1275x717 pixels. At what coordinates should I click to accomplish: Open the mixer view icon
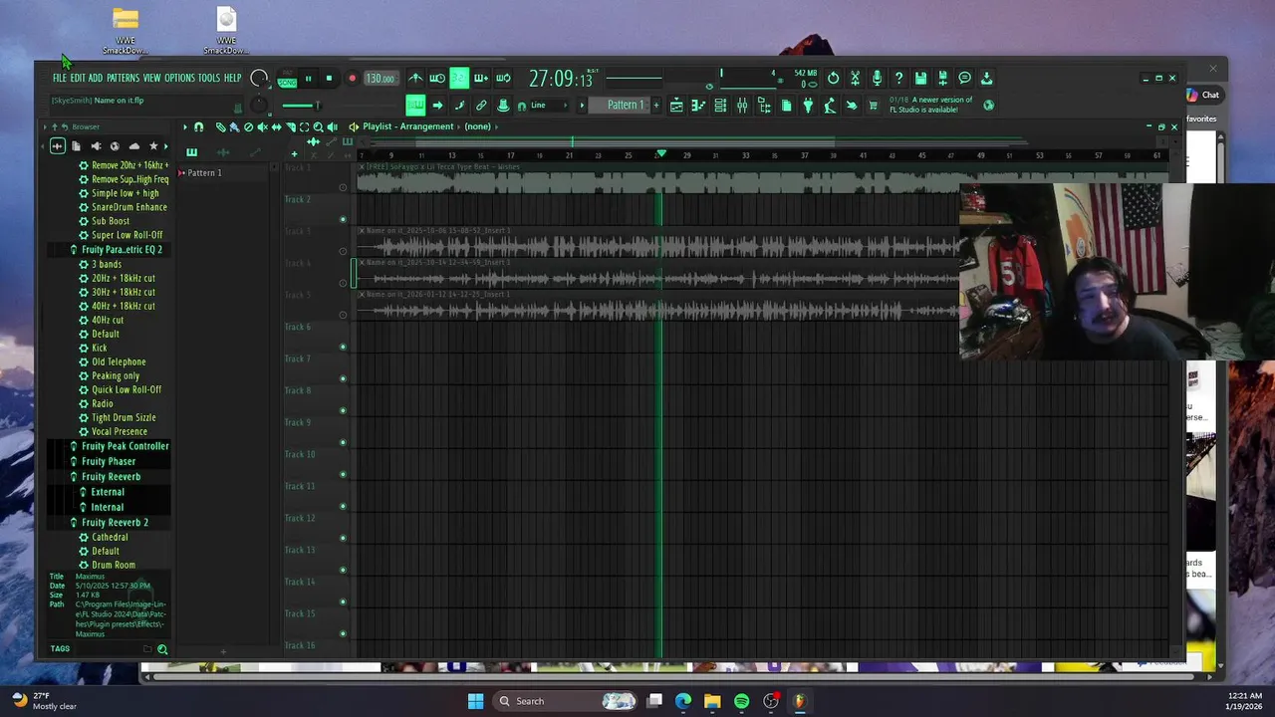pyautogui.click(x=742, y=106)
